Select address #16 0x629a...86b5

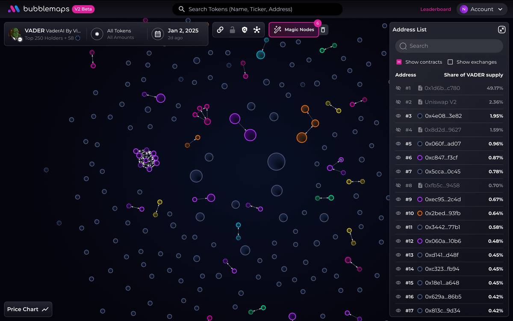(x=449, y=297)
